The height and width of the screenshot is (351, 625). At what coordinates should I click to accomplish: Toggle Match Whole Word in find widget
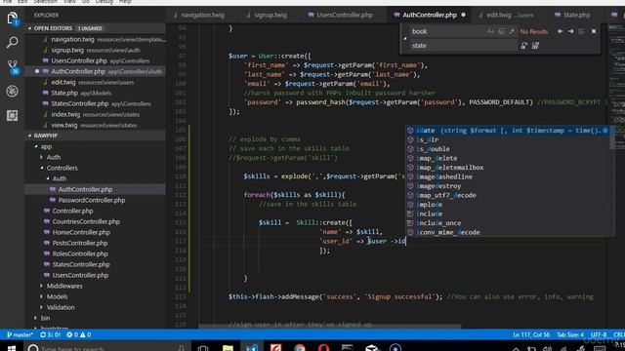(x=501, y=31)
